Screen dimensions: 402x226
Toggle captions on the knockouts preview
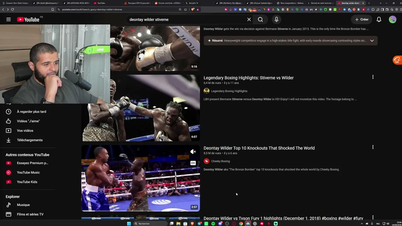[193, 163]
